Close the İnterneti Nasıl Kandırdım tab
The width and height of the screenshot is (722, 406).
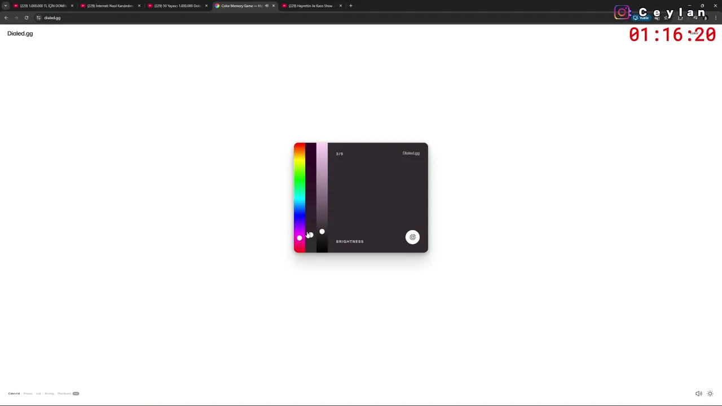(x=139, y=6)
